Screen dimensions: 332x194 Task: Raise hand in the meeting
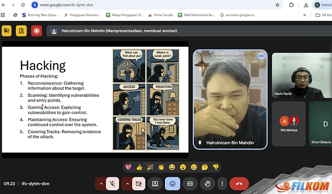(207, 183)
